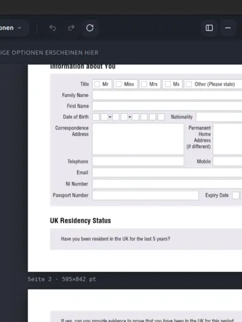Screen dimensions: 242x322
Task: Click the Nationality input field
Action: point(219,117)
